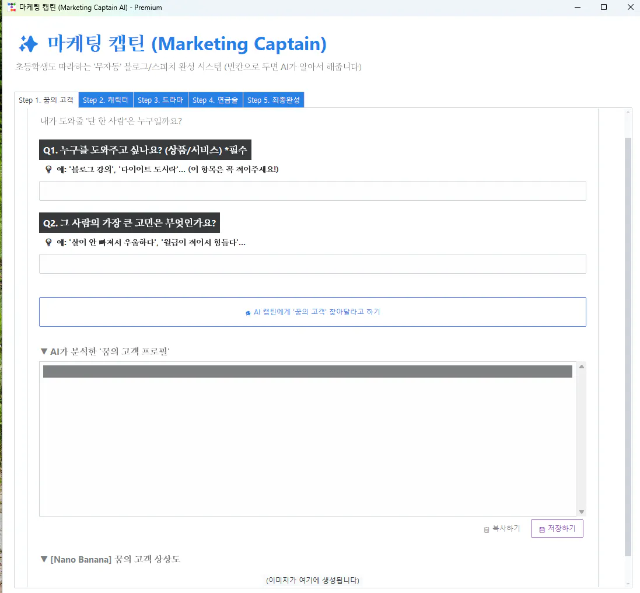Click the lightbulb hint icon under Q1
Viewport: 640px width, 593px height.
coord(48,169)
